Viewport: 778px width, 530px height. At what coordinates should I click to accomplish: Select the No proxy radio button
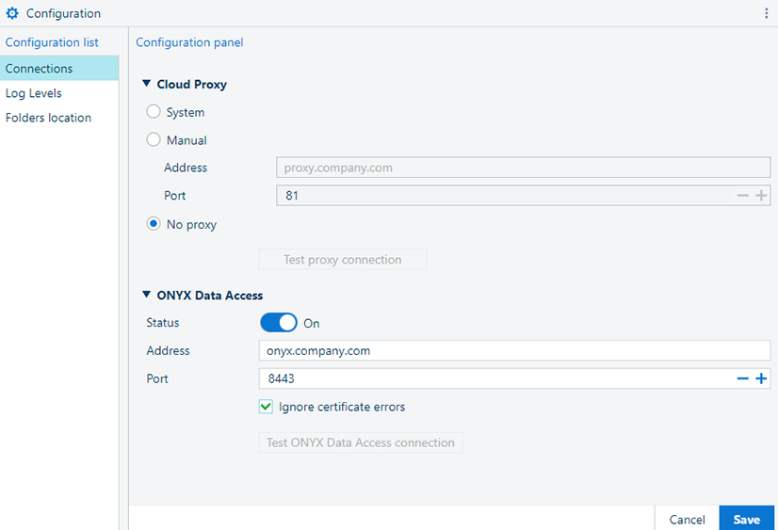[154, 225]
